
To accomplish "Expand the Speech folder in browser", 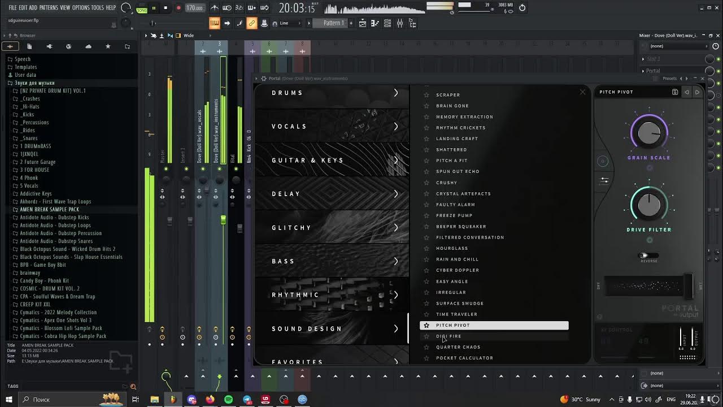I will tap(23, 59).
